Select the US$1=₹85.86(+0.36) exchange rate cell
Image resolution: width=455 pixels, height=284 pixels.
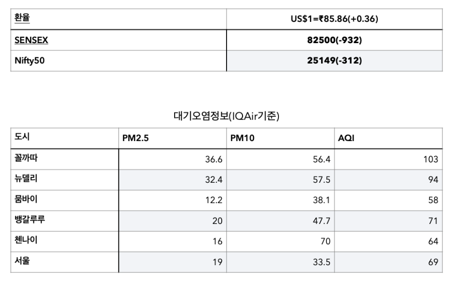coord(334,19)
